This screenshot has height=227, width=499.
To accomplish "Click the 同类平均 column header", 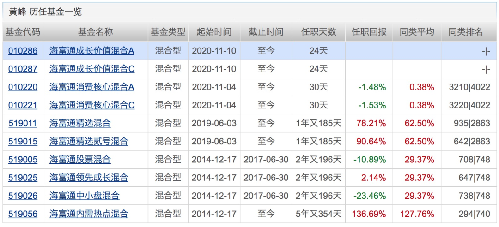I will [x=417, y=32].
